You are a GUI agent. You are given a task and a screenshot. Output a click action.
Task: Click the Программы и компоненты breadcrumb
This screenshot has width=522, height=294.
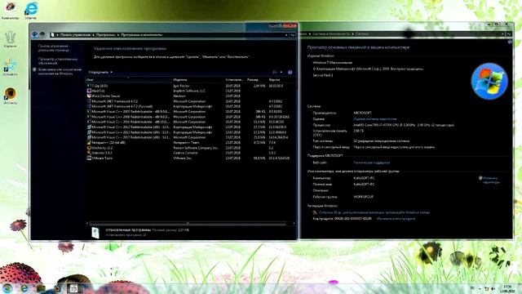coord(141,35)
